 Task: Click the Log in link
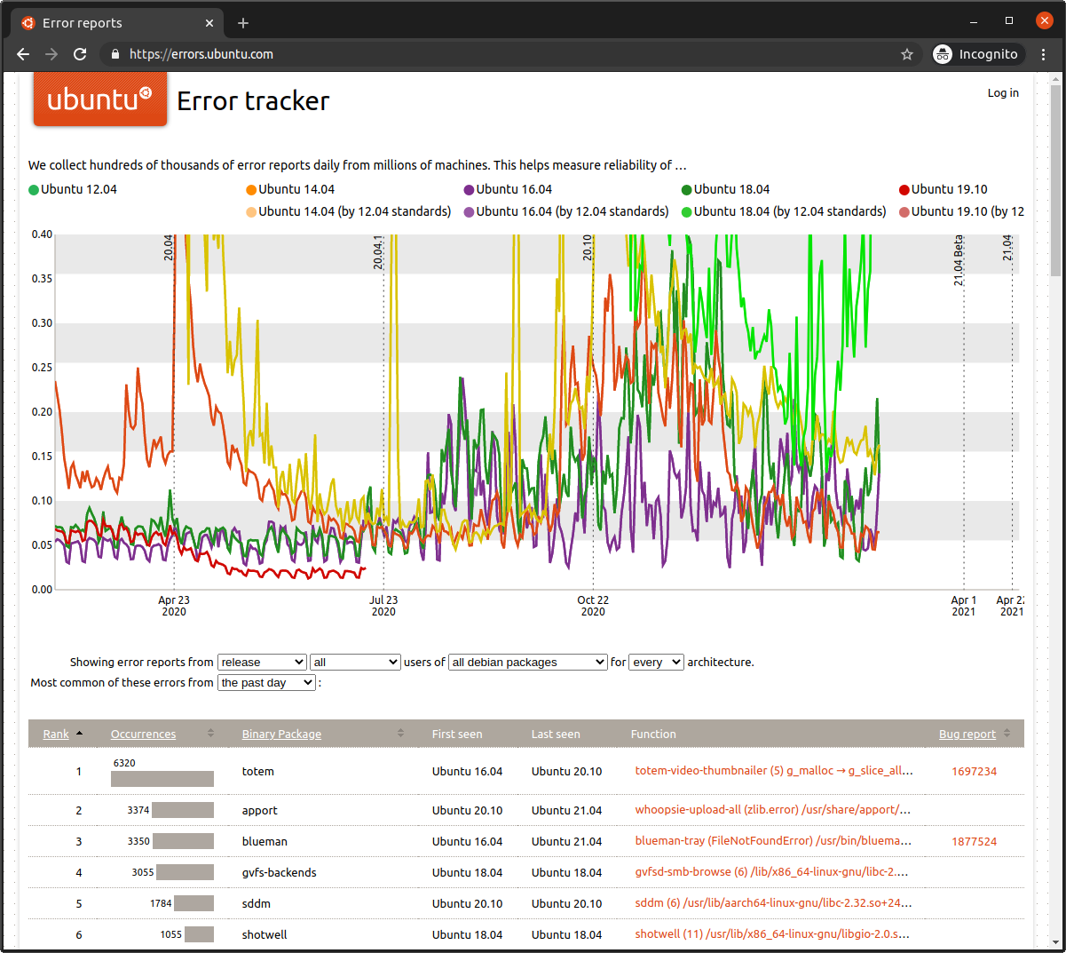coord(1003,92)
